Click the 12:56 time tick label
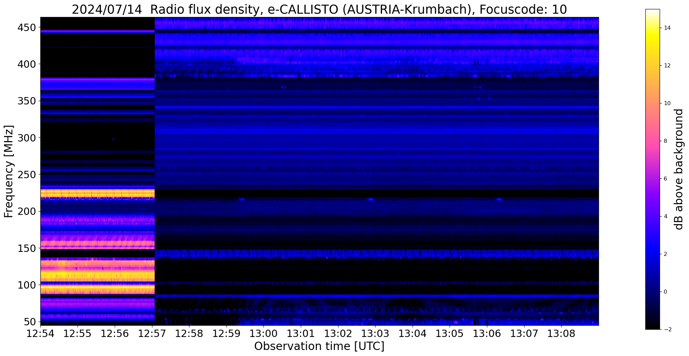 coord(115,333)
